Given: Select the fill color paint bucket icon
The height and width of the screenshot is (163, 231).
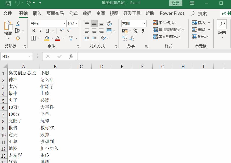Looking at the screenshot, I should 47,38.
